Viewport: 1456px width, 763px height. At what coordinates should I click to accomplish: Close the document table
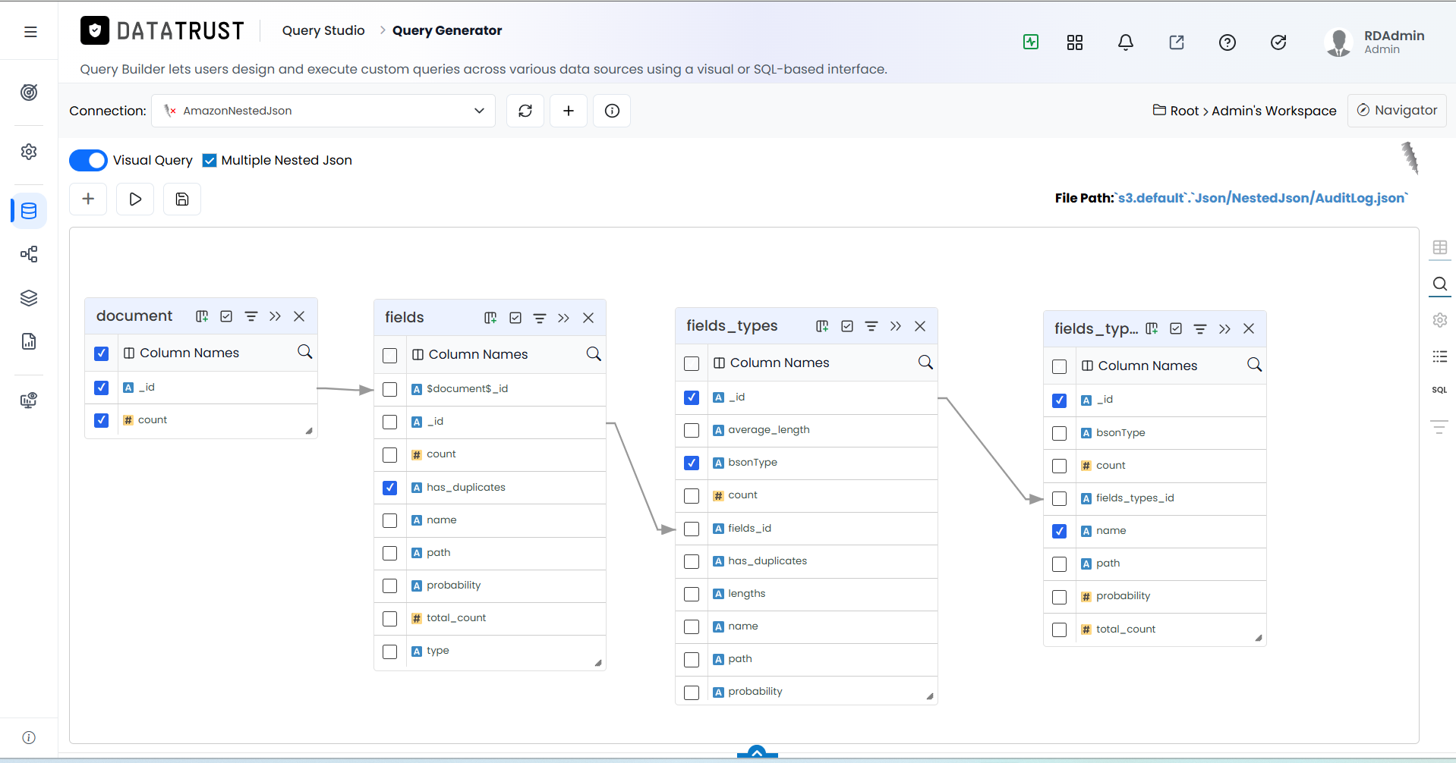tap(299, 316)
